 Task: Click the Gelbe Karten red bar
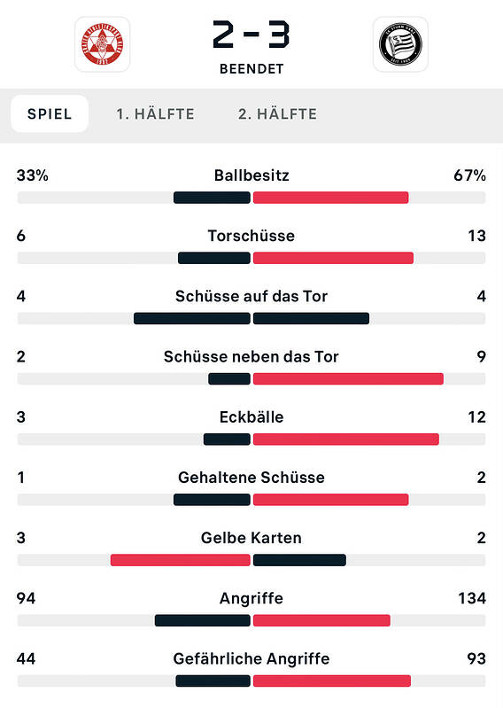[x=181, y=560]
